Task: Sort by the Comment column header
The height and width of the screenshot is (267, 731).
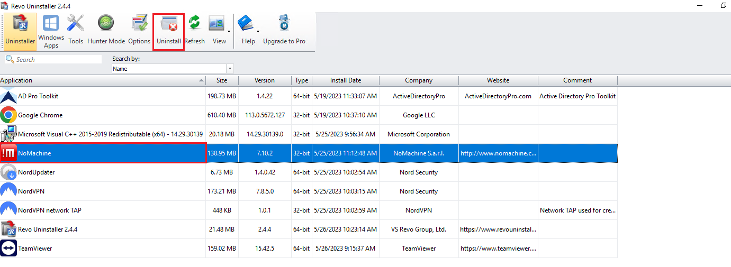Action: pos(577,80)
